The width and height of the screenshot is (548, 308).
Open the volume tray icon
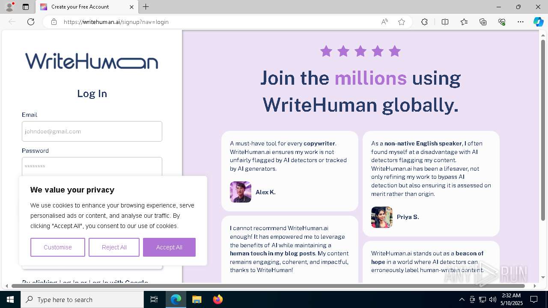click(493, 299)
